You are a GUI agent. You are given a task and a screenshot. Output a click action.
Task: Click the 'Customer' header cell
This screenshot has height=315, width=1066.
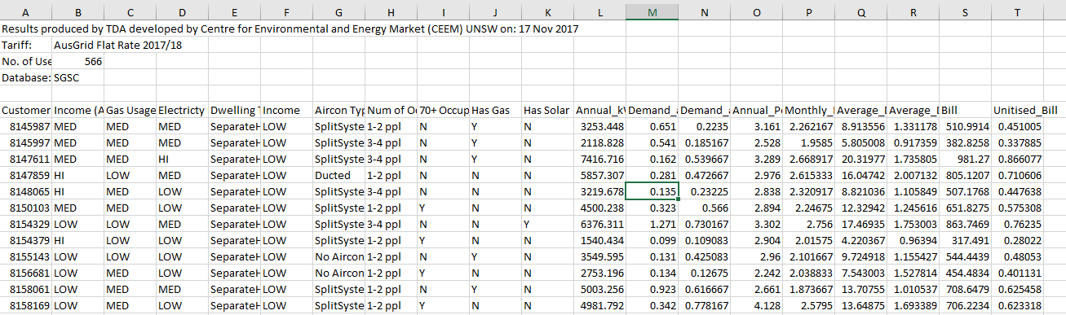pyautogui.click(x=27, y=111)
